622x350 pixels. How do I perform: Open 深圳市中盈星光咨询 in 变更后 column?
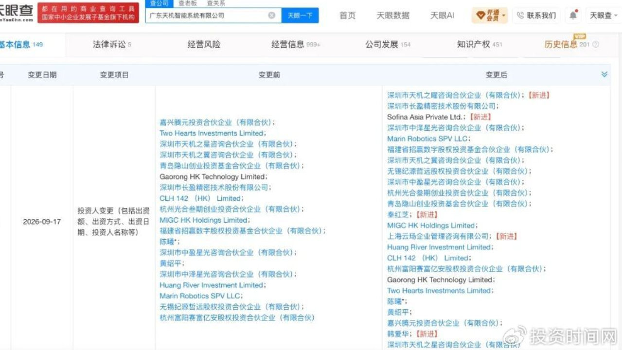pos(455,182)
